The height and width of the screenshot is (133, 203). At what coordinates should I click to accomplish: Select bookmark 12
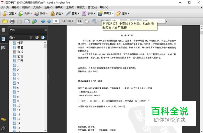(19, 115)
